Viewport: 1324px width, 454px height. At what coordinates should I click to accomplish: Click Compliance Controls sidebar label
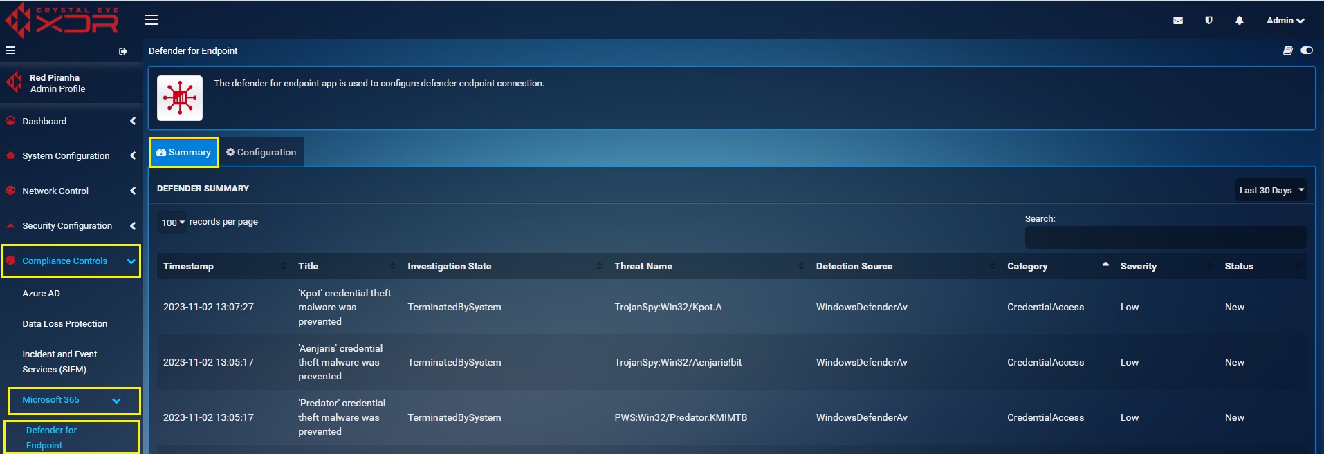coord(64,261)
